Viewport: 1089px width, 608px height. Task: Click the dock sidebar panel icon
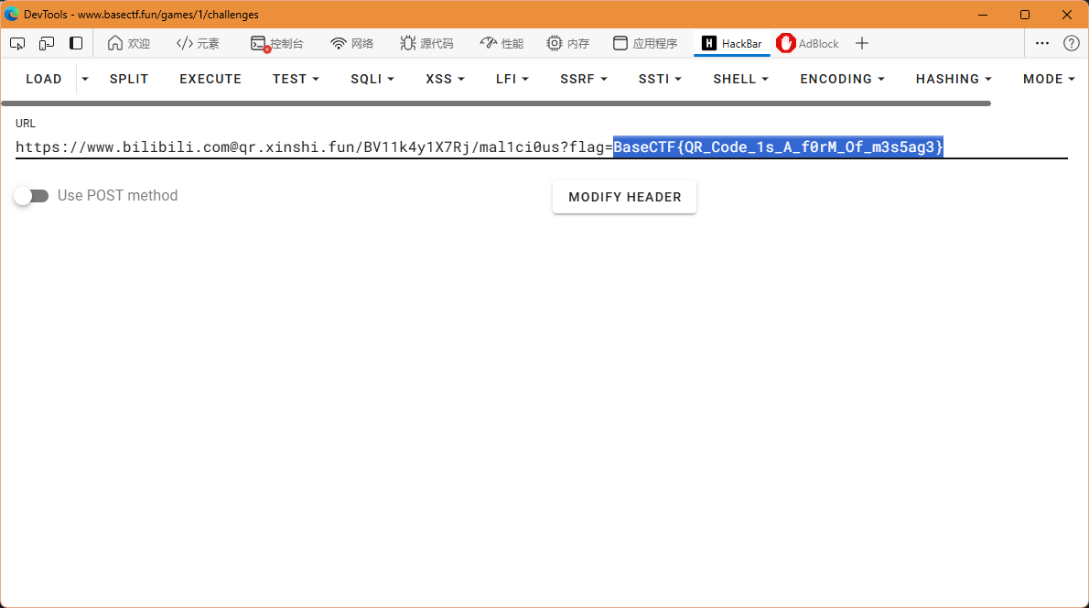point(76,43)
